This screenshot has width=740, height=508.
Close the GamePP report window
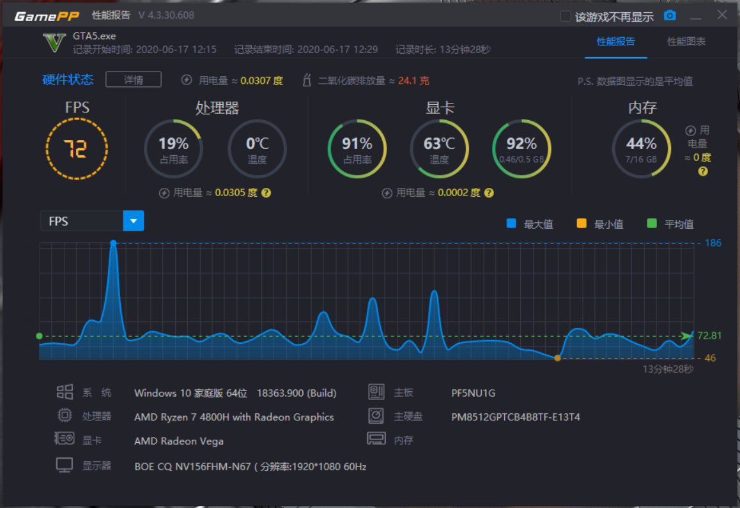(722, 15)
